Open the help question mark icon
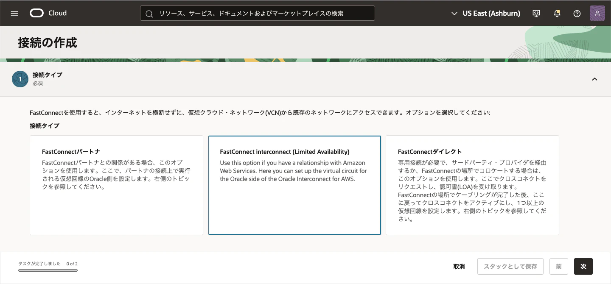This screenshot has width=611, height=284. click(577, 13)
